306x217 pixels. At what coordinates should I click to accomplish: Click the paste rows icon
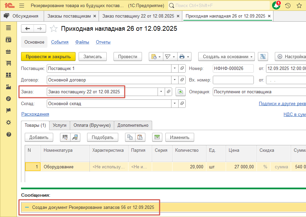coord(140,137)
